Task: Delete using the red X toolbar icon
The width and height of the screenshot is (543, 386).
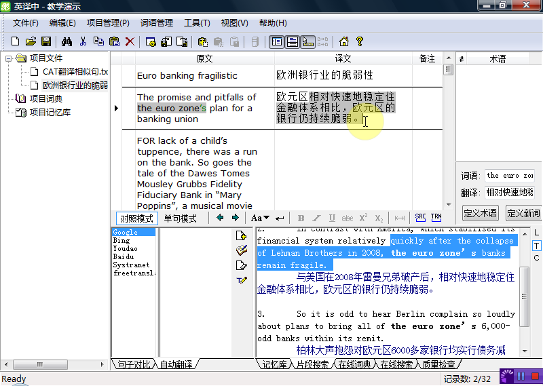Action: [x=130, y=41]
